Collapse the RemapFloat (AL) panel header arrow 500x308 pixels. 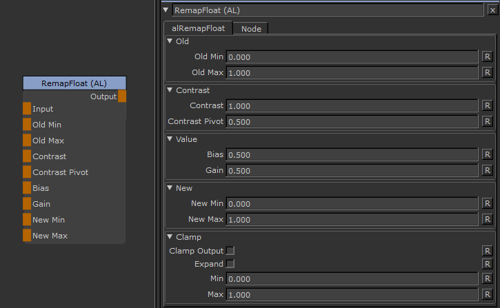[x=166, y=10]
